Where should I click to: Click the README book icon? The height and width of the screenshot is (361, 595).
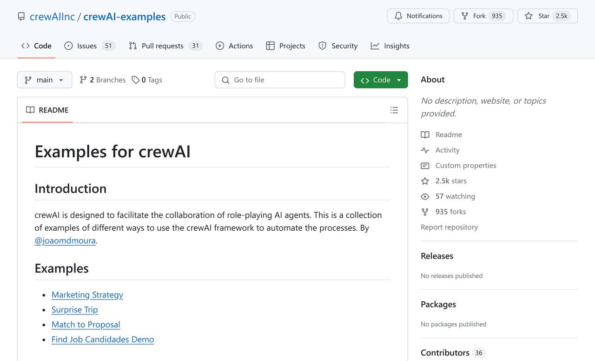(x=30, y=110)
